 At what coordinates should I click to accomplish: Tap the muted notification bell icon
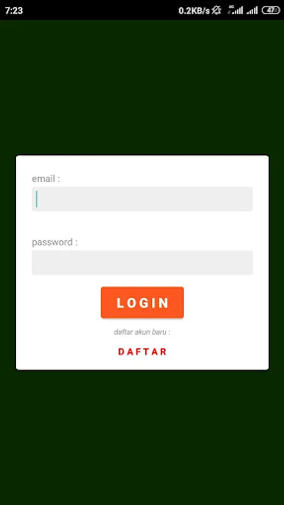(x=217, y=10)
